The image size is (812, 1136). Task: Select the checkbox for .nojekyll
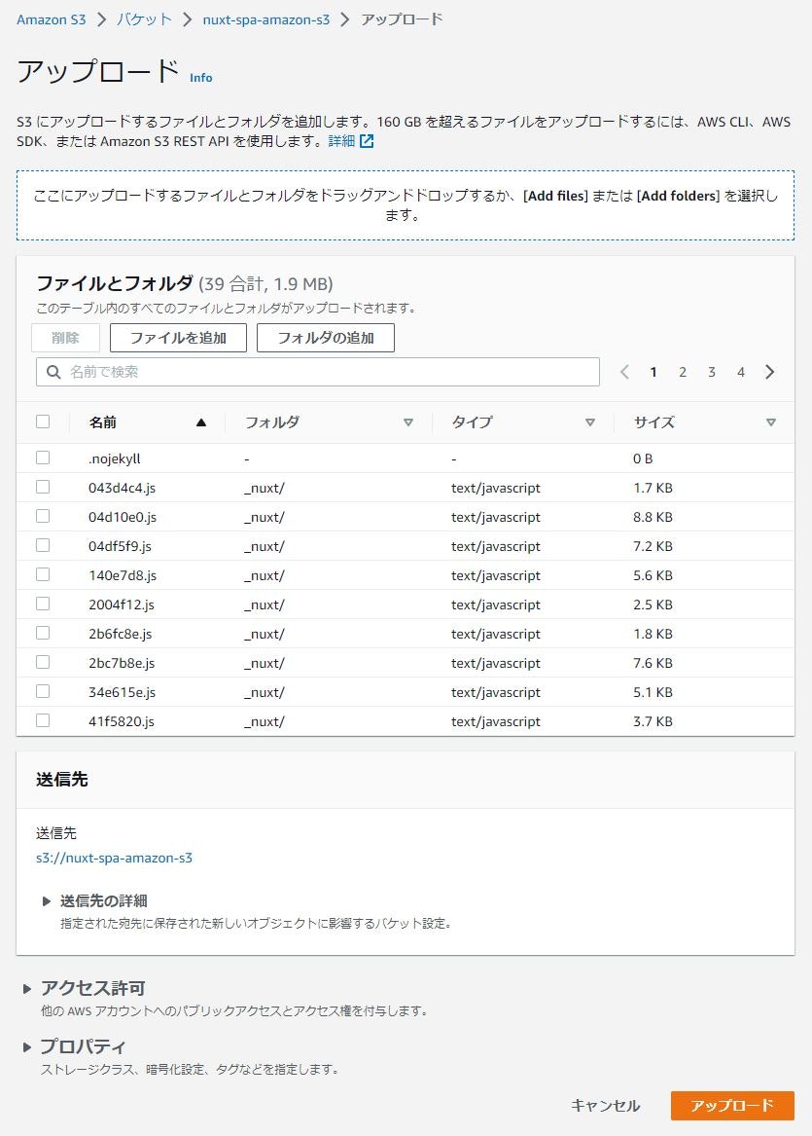click(x=42, y=458)
